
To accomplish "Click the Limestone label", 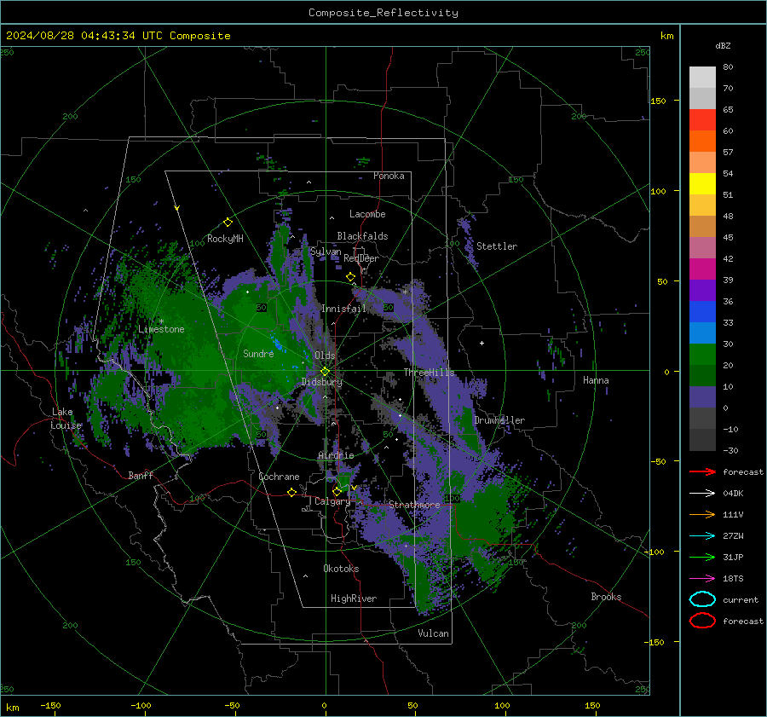I will (161, 329).
